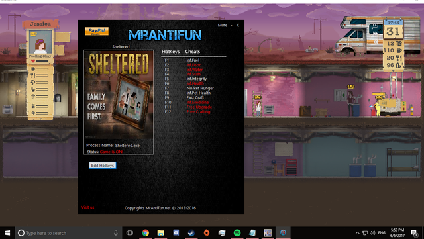Click the 'Free Upgrade' cheat entry
The height and width of the screenshot is (239, 424).
[199, 107]
